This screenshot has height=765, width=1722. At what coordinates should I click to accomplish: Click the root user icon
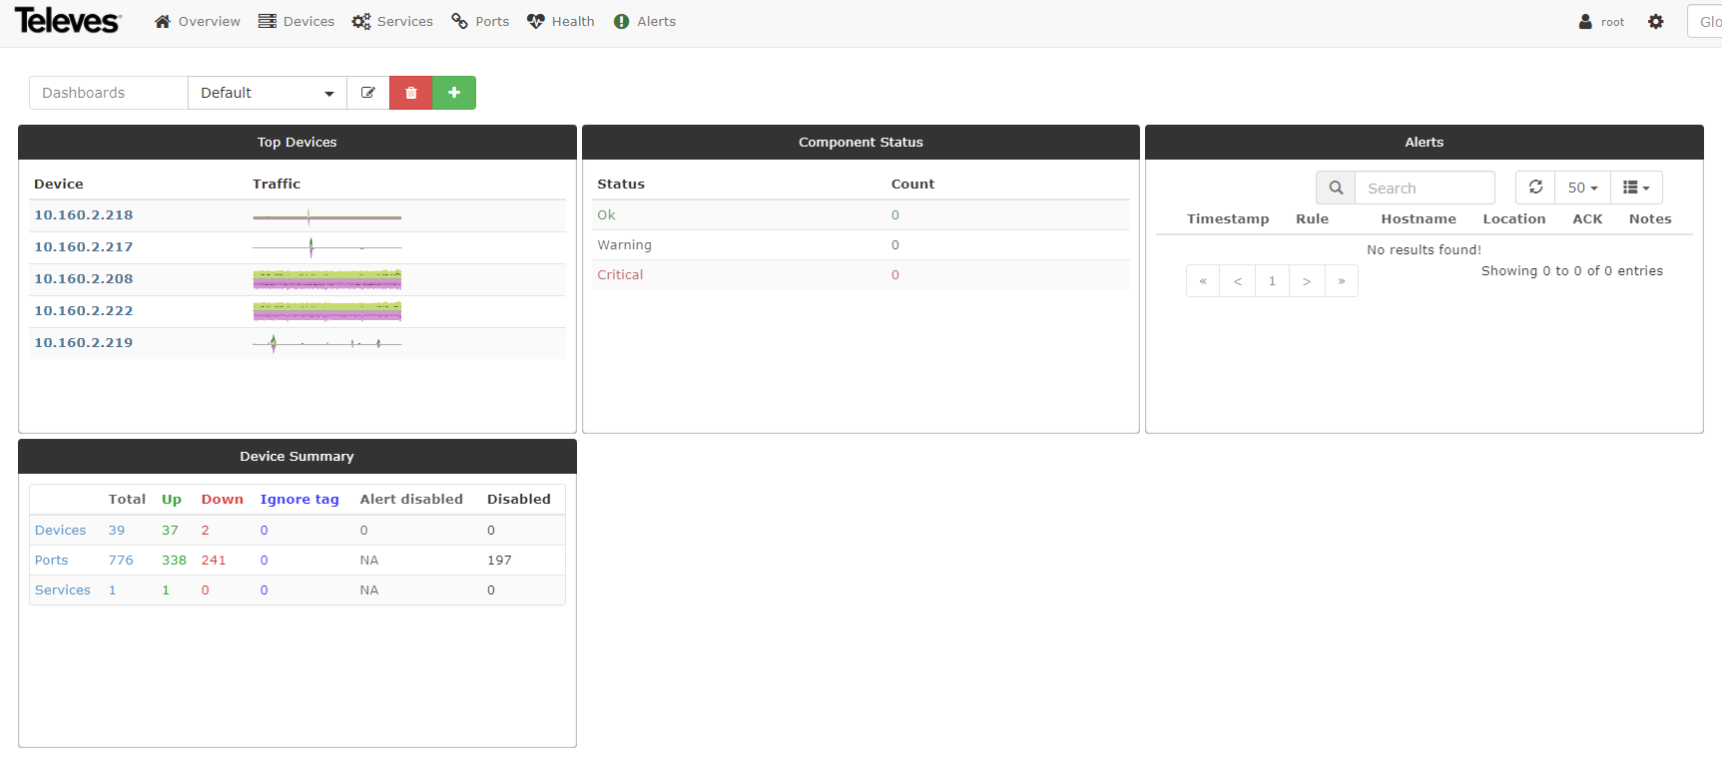click(1585, 22)
